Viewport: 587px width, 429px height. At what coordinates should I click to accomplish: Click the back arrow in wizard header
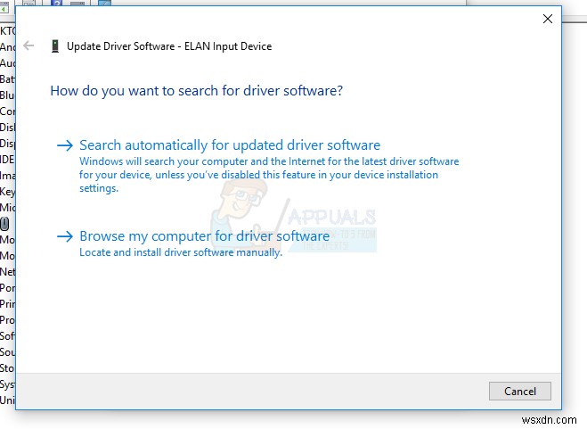pyautogui.click(x=29, y=45)
